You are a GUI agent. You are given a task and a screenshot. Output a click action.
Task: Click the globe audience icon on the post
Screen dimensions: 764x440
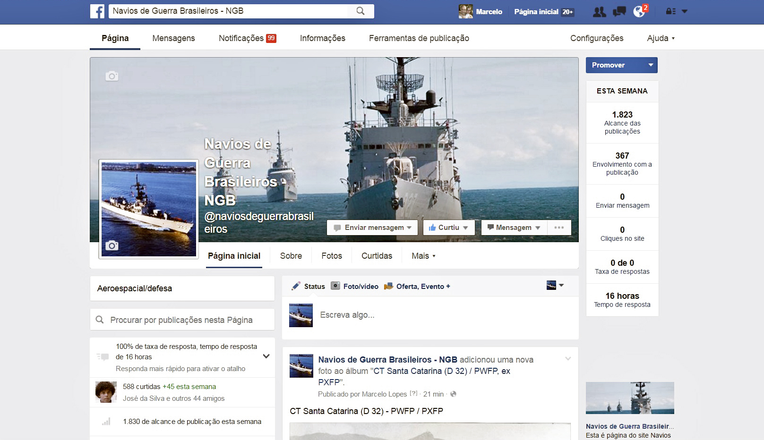(x=454, y=394)
